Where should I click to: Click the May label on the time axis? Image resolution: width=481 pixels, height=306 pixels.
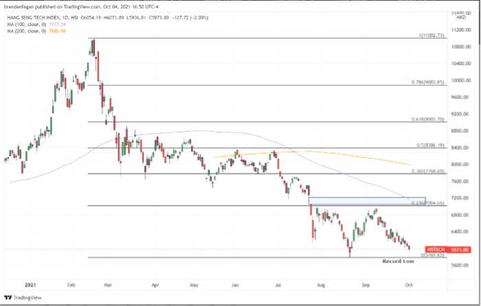click(194, 285)
